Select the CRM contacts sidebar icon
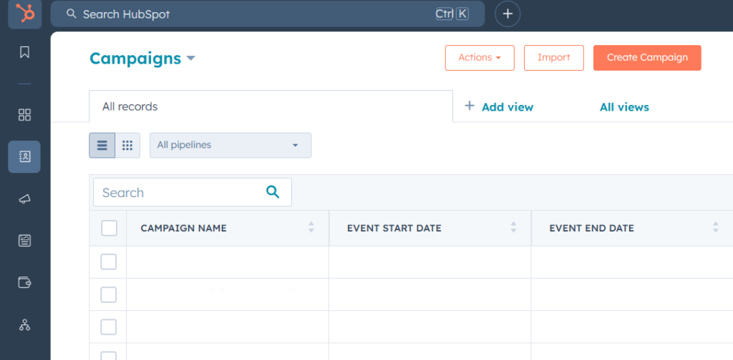 [x=24, y=156]
